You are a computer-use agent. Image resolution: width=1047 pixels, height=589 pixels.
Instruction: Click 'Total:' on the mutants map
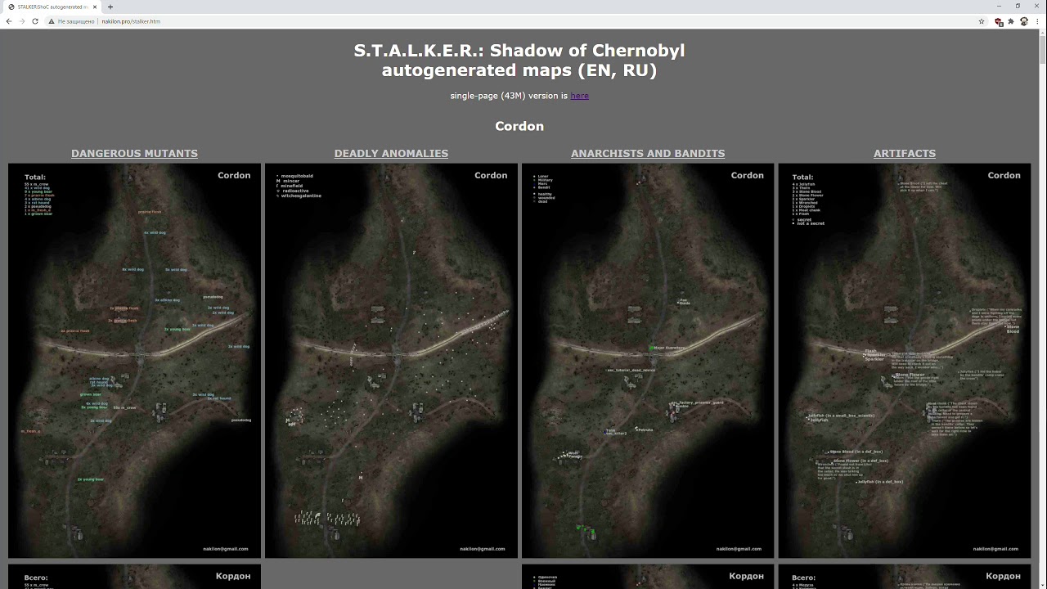[x=35, y=177]
